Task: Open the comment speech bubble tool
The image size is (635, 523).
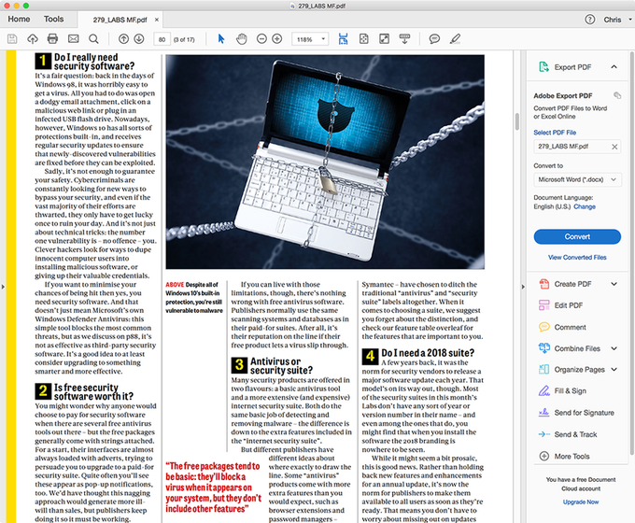Action: [434, 39]
